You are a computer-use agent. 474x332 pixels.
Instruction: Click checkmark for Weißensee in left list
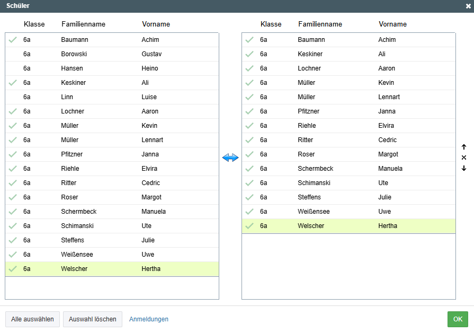[x=13, y=255]
